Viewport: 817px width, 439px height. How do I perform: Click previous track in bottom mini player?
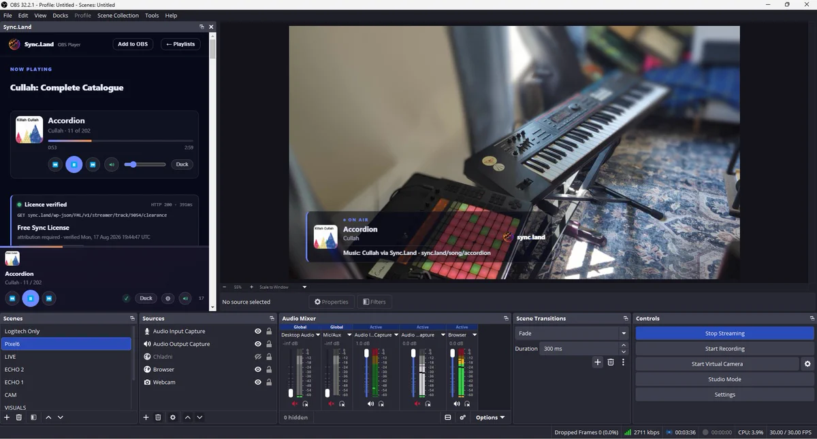tap(12, 298)
